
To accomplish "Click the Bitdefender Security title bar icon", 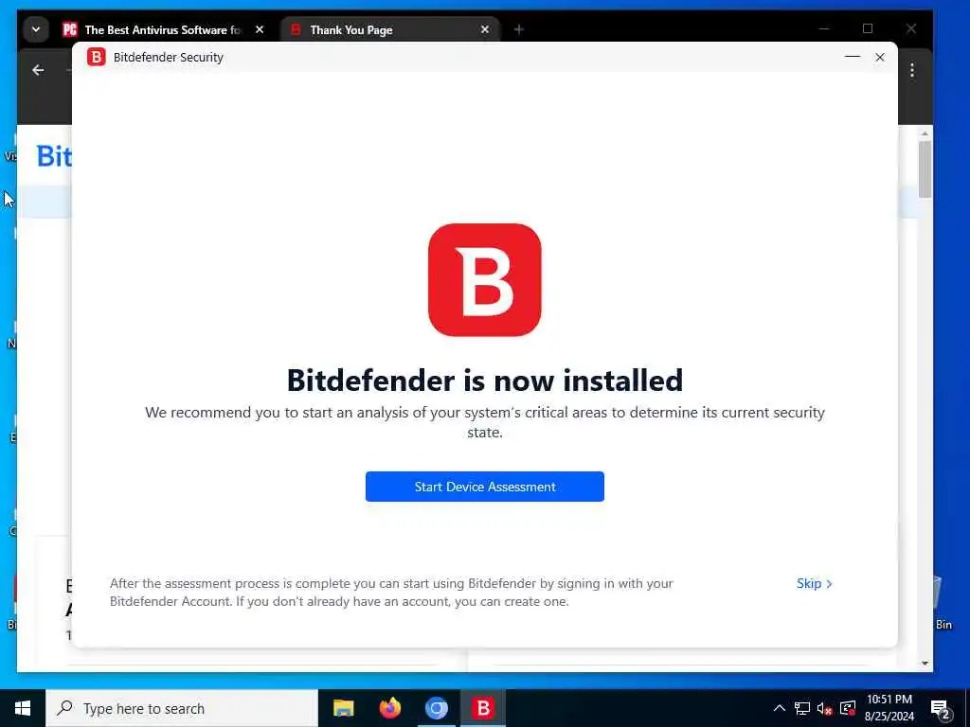I will pos(96,57).
